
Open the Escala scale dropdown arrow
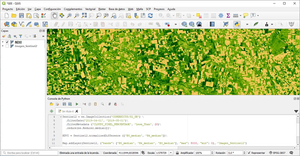click(x=171, y=153)
